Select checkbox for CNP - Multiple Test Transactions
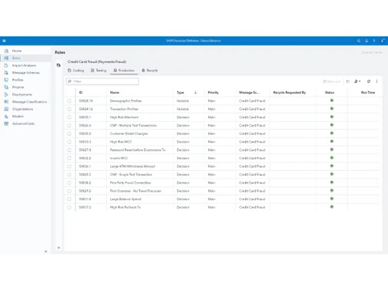The height and width of the screenshot is (291, 388). pyautogui.click(x=69, y=126)
